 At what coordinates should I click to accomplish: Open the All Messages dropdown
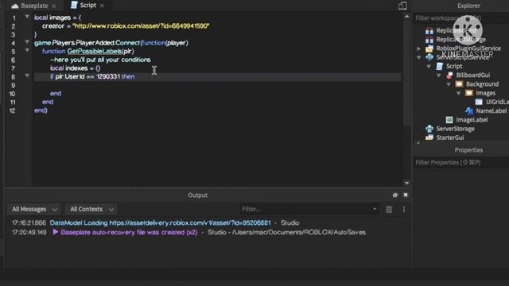point(34,209)
